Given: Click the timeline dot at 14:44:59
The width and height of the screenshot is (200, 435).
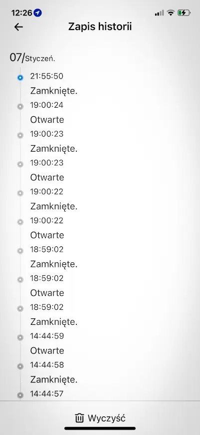Looking at the screenshot, I should pyautogui.click(x=20, y=337).
